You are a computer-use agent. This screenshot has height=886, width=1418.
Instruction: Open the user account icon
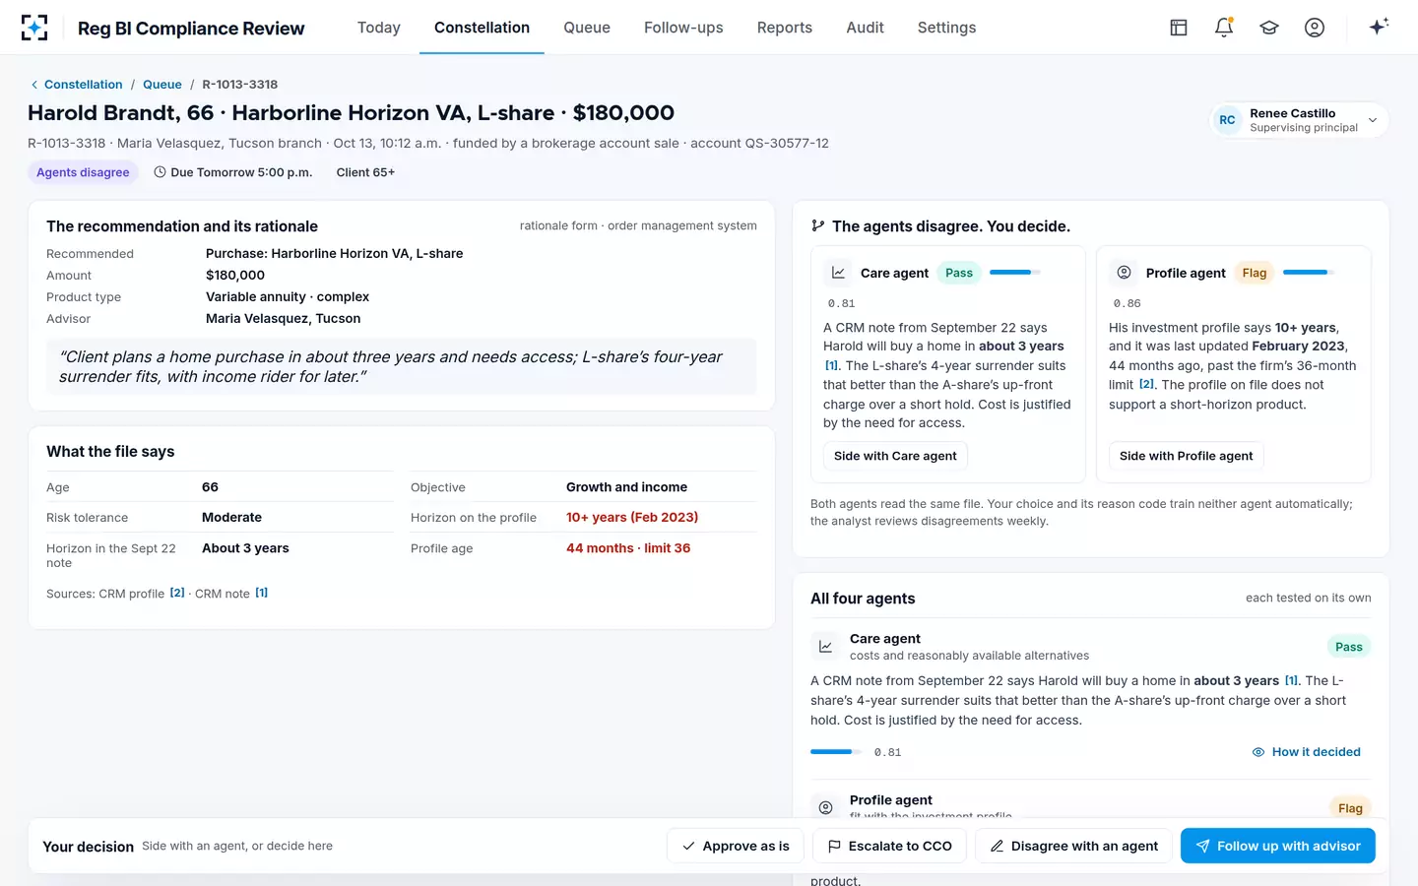coord(1315,28)
